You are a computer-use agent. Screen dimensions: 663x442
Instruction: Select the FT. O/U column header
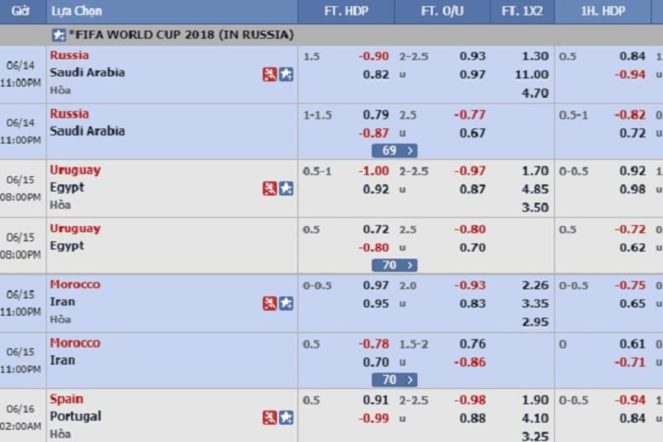point(442,12)
